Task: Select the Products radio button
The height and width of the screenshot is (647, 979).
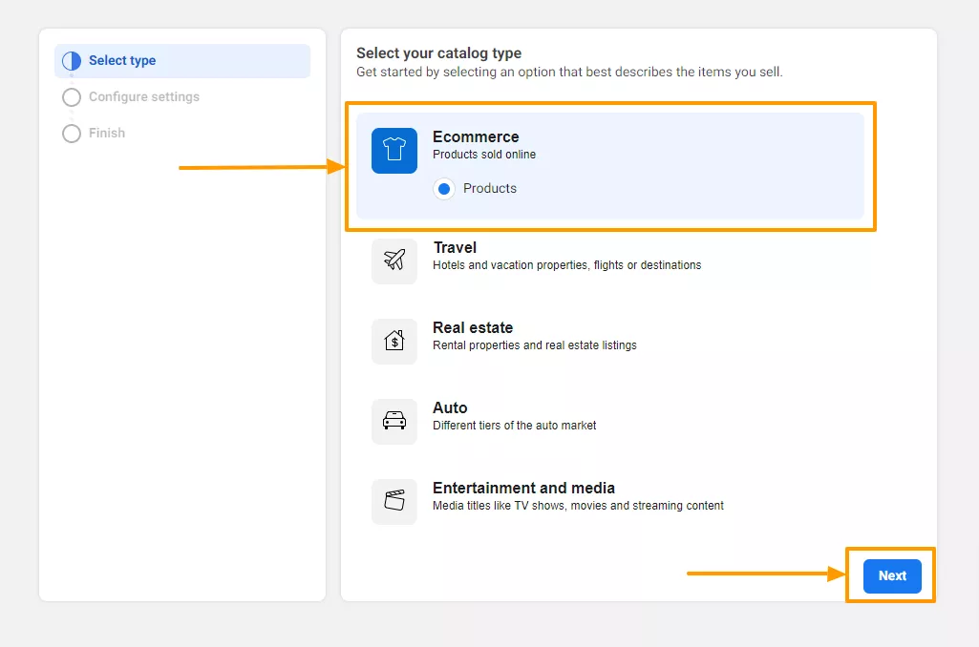Action: click(444, 189)
